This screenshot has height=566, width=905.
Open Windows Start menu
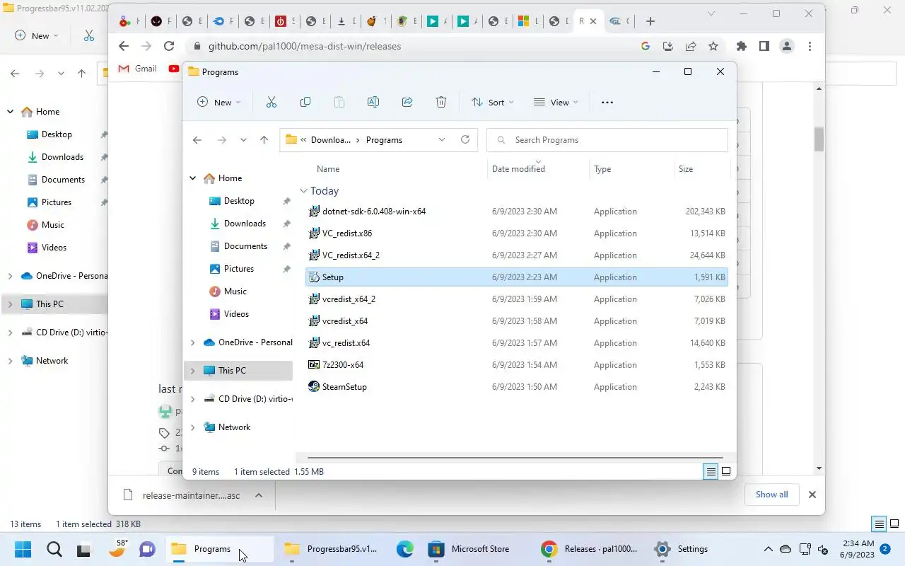(x=23, y=549)
